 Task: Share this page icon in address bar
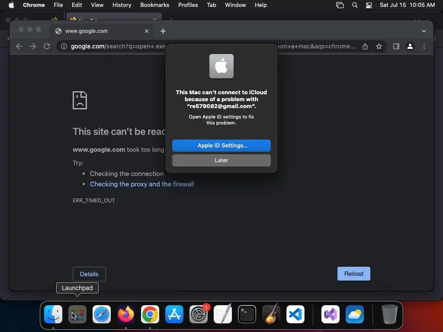click(365, 46)
